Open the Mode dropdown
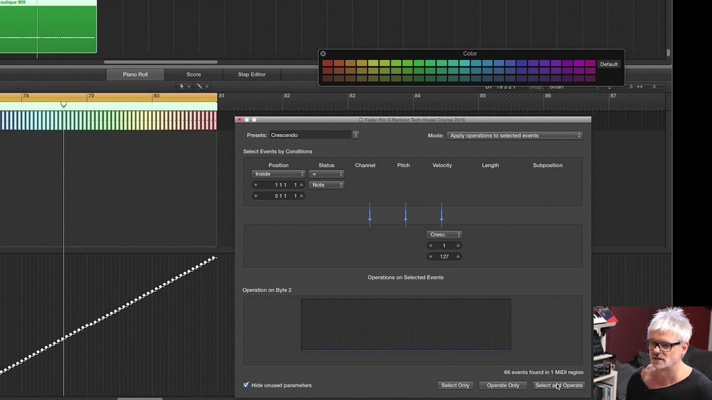The image size is (712, 400). (x=515, y=136)
